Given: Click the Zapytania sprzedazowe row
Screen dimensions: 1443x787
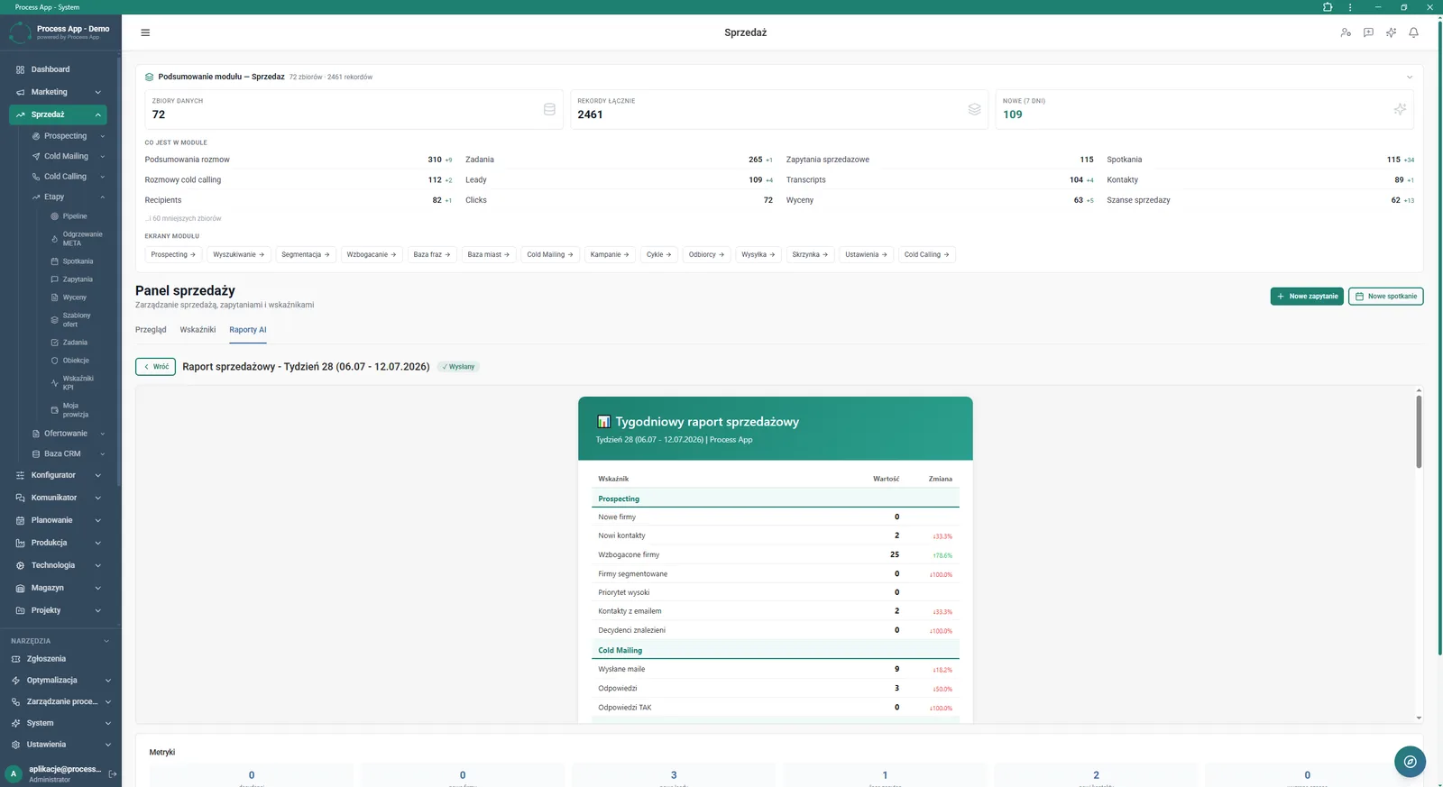Looking at the screenshot, I should 940,160.
